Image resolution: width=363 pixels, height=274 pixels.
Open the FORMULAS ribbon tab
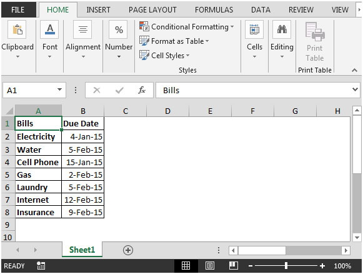(x=214, y=10)
